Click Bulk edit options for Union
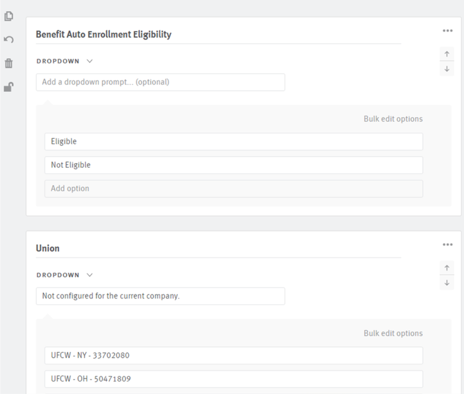This screenshot has height=394, width=464. [x=393, y=333]
